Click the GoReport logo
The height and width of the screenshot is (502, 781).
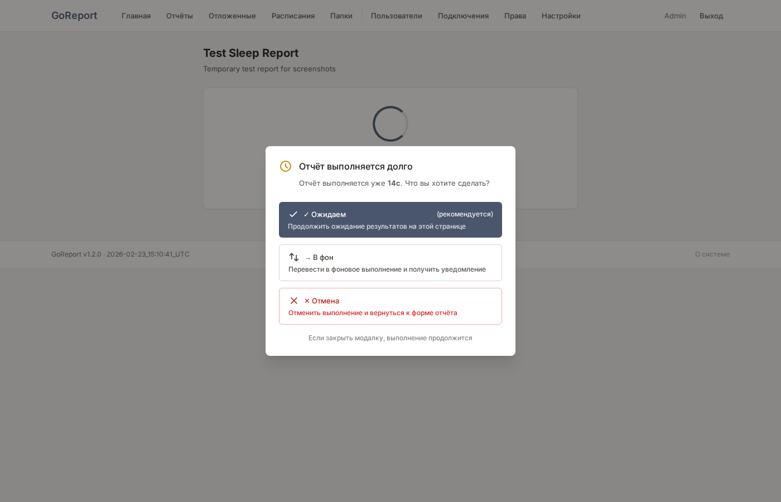click(74, 16)
